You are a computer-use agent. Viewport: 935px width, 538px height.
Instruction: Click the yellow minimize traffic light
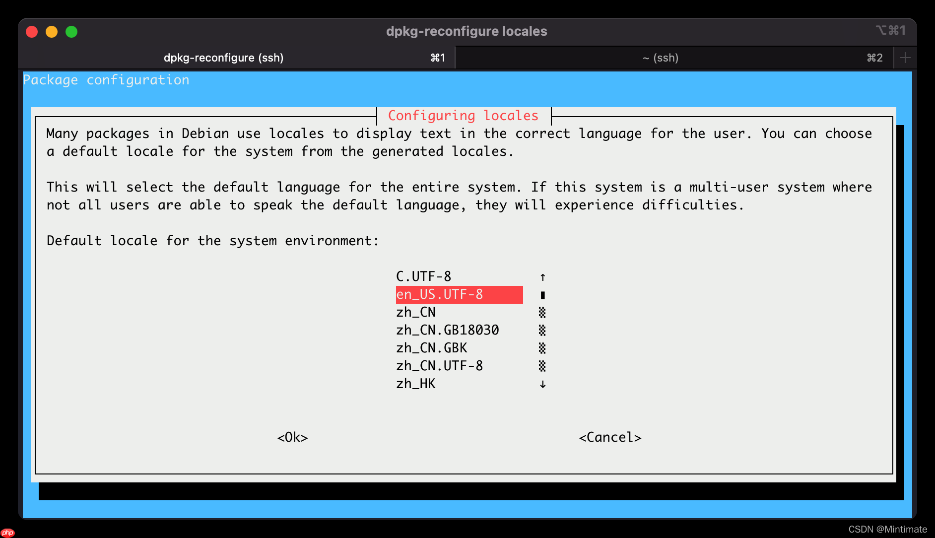pyautogui.click(x=52, y=31)
